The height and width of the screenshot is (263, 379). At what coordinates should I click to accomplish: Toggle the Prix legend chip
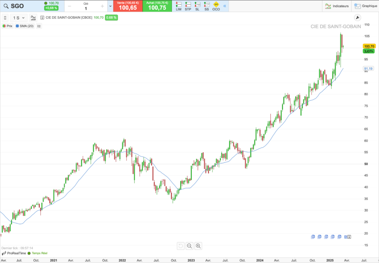coord(7,26)
